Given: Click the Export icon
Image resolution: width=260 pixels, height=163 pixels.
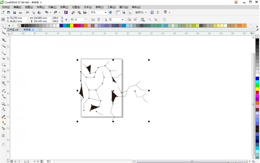Looking at the screenshot, I should (79, 12).
